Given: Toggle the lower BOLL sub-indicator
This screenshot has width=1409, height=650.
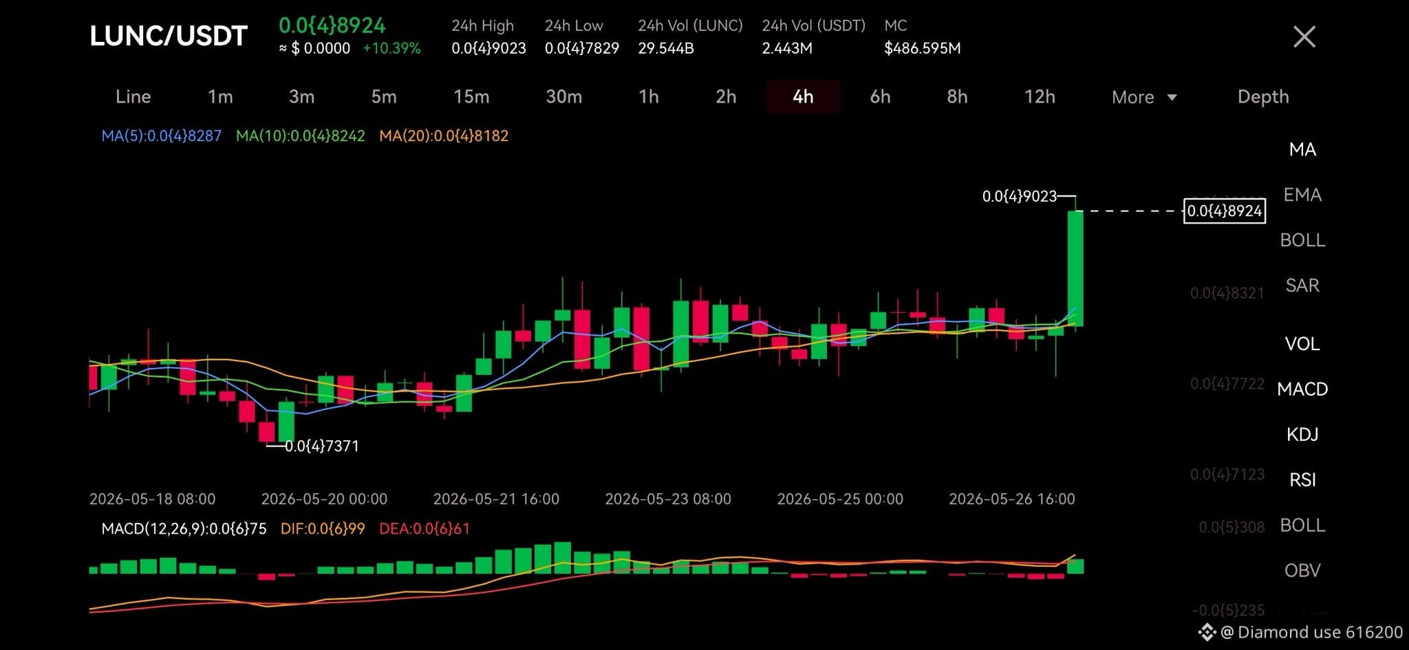Looking at the screenshot, I should (1302, 526).
